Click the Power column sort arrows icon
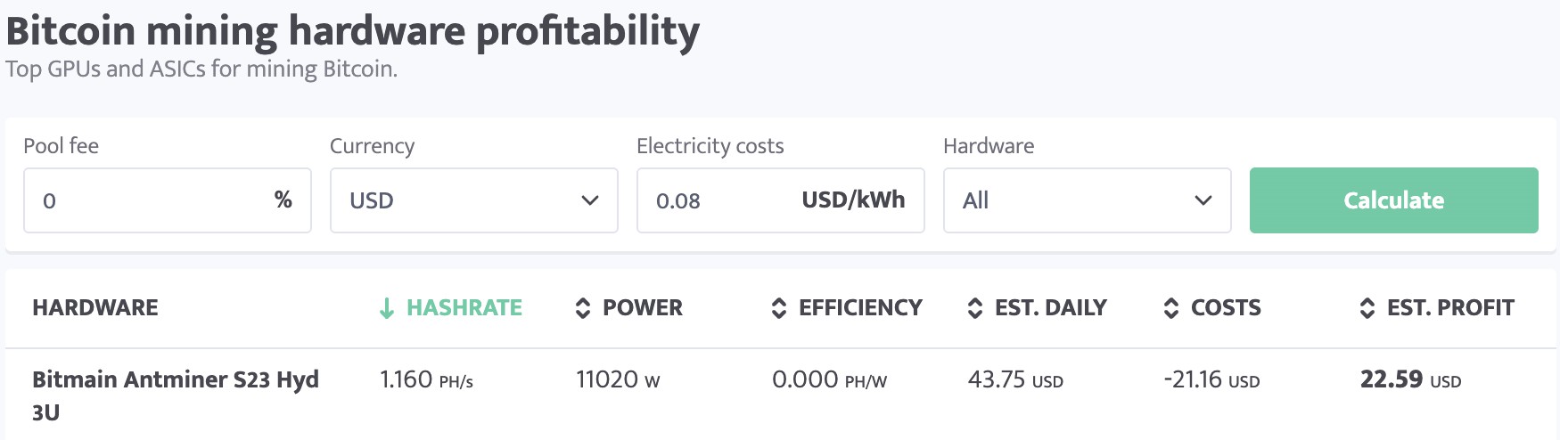1560x440 pixels. (583, 308)
